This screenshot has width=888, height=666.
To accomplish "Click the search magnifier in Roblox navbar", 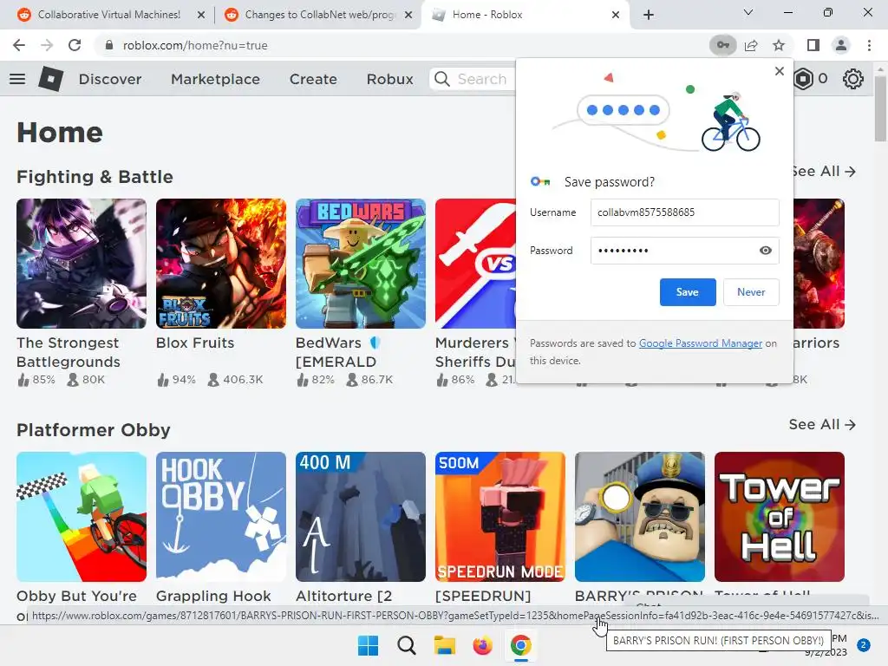I will coord(442,79).
